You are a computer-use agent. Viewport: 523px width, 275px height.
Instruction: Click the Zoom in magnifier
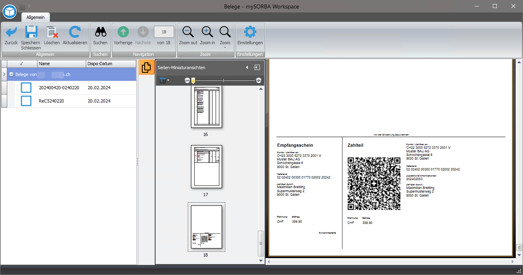tap(208, 32)
